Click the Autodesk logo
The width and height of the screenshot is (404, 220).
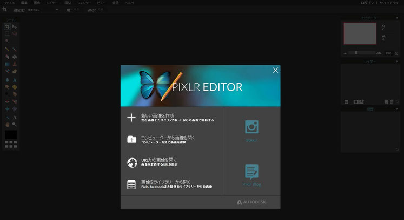(251, 202)
